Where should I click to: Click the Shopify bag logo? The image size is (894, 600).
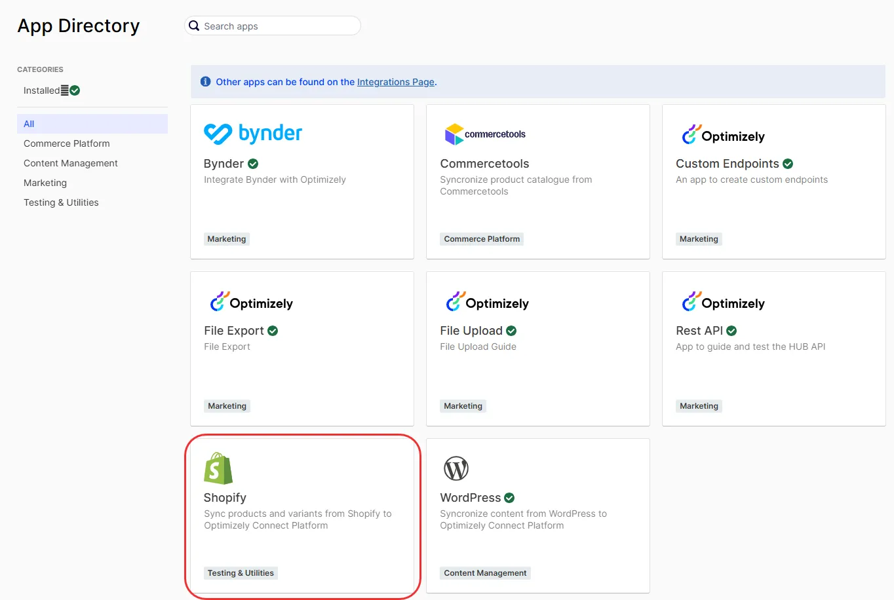point(218,468)
